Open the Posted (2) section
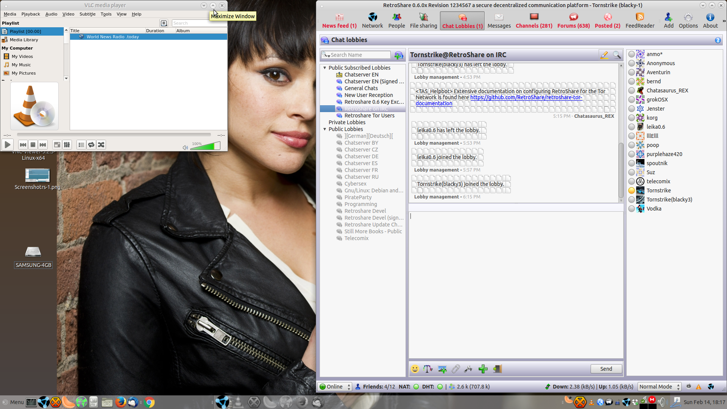 (607, 21)
